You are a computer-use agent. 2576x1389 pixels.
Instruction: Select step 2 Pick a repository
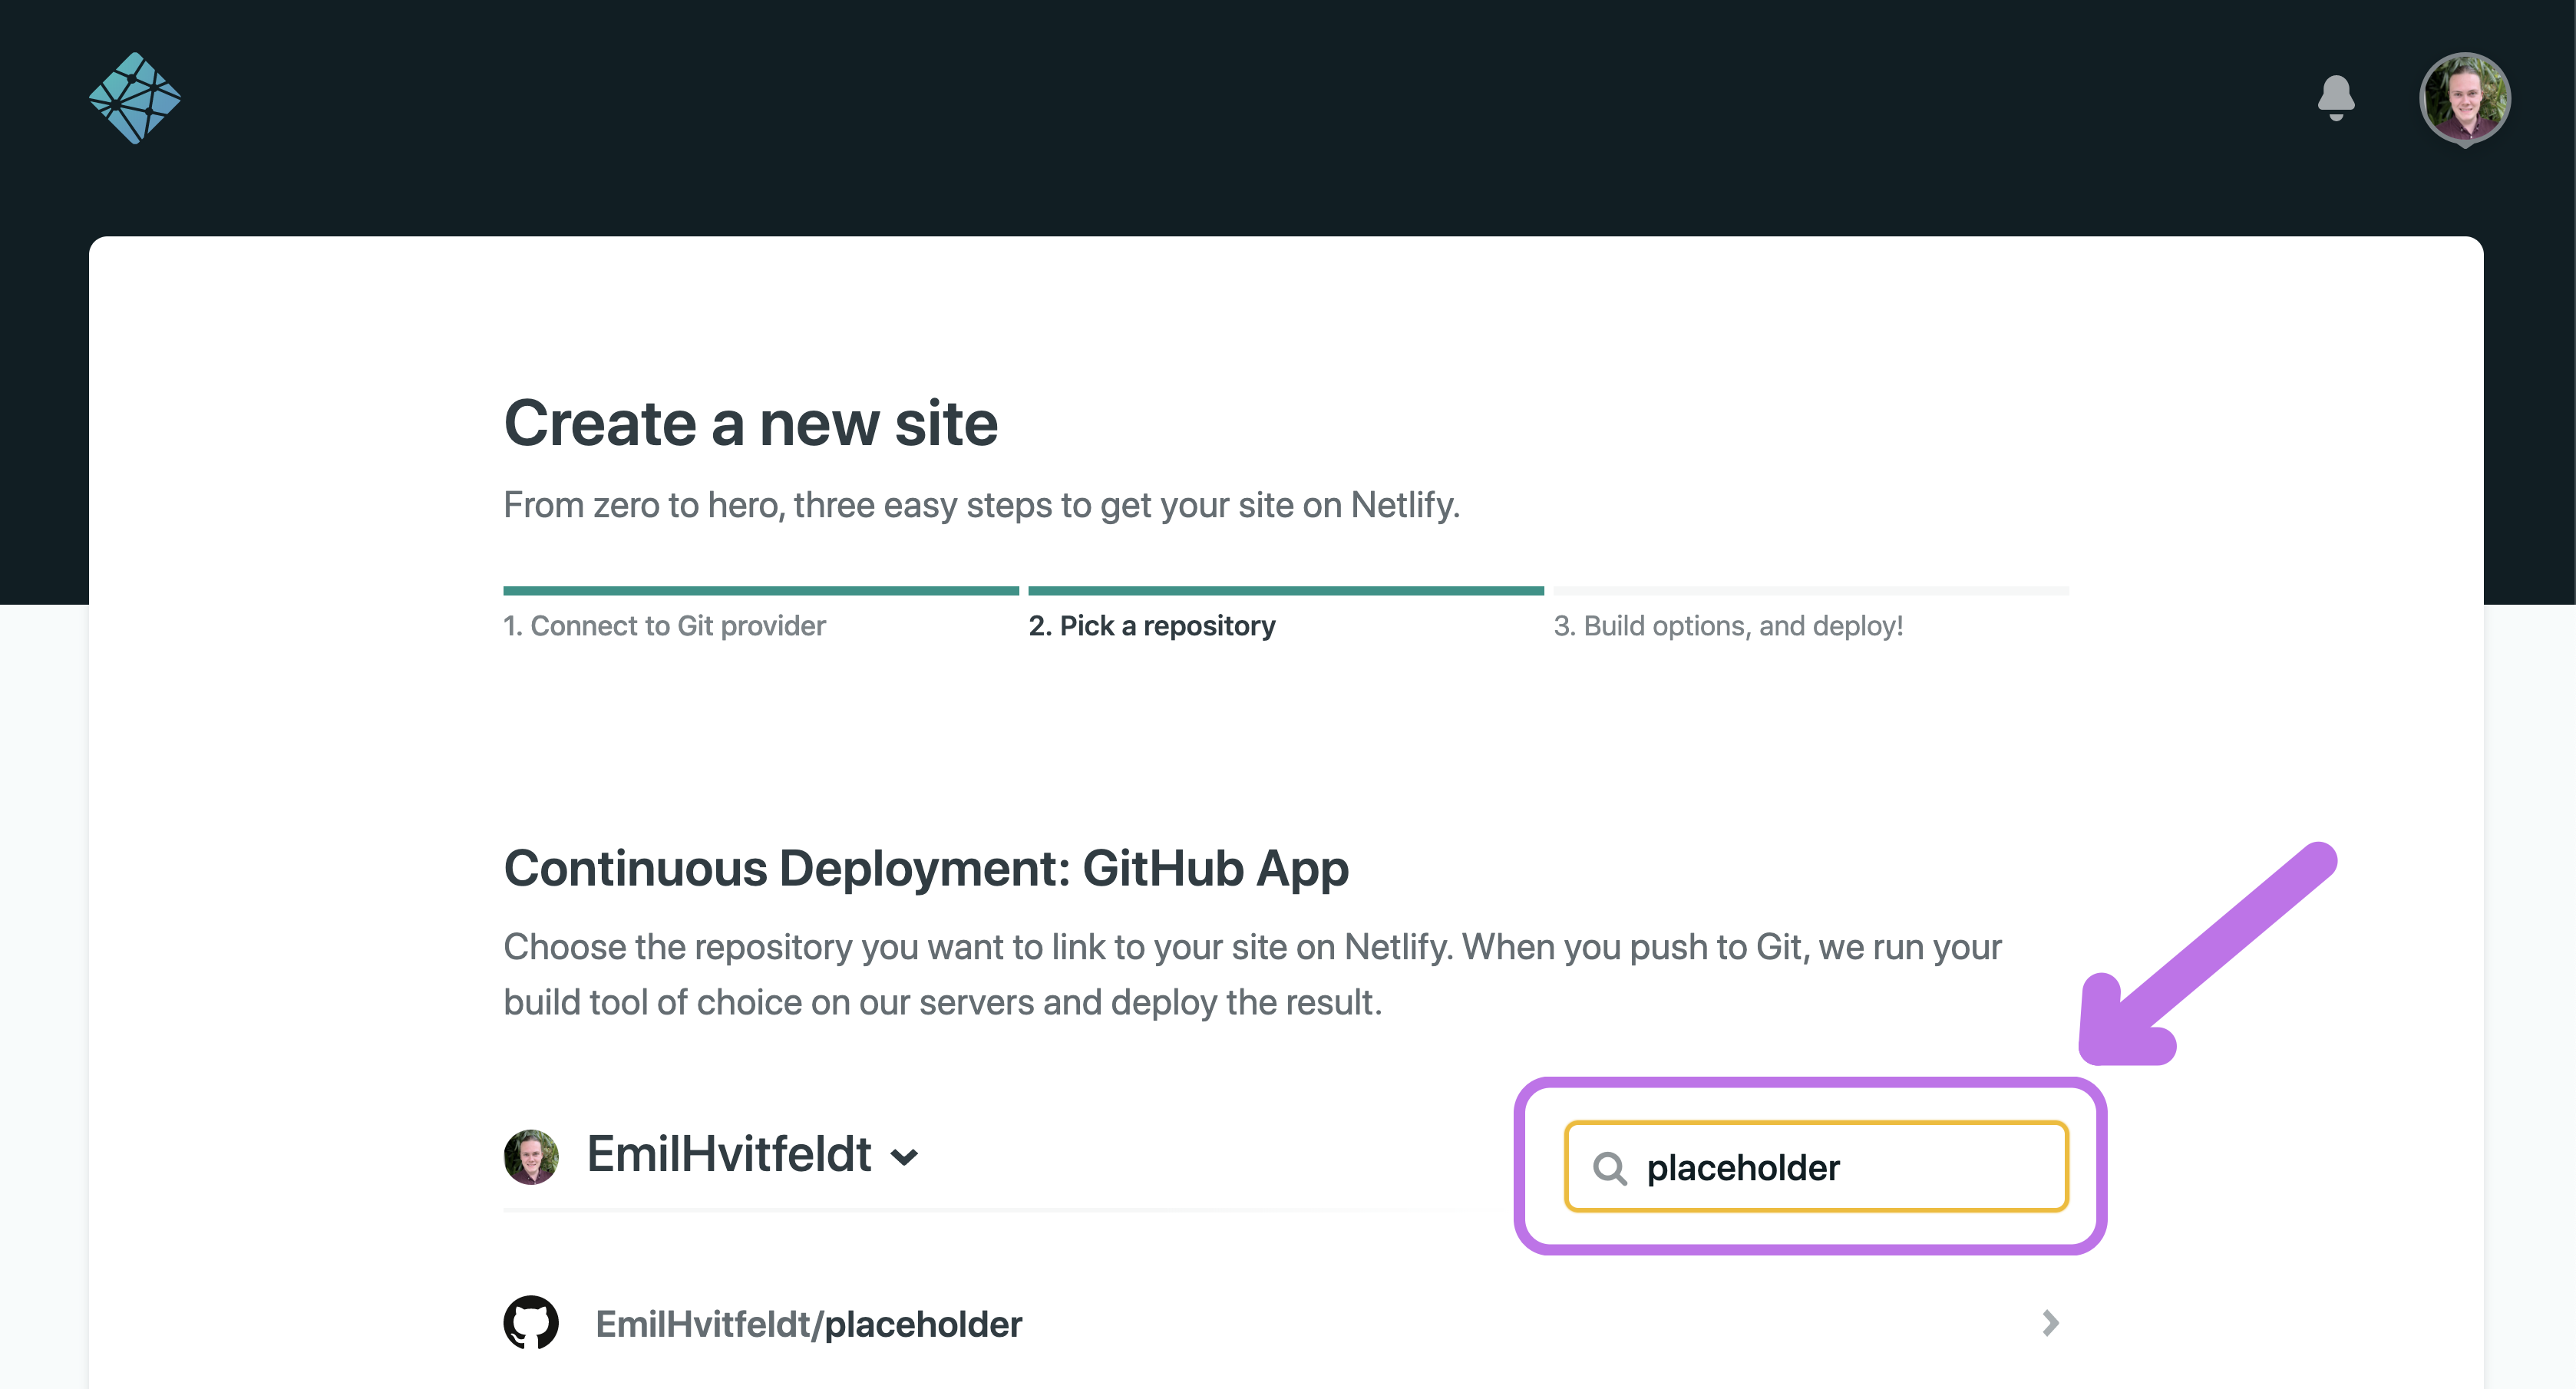click(1152, 626)
